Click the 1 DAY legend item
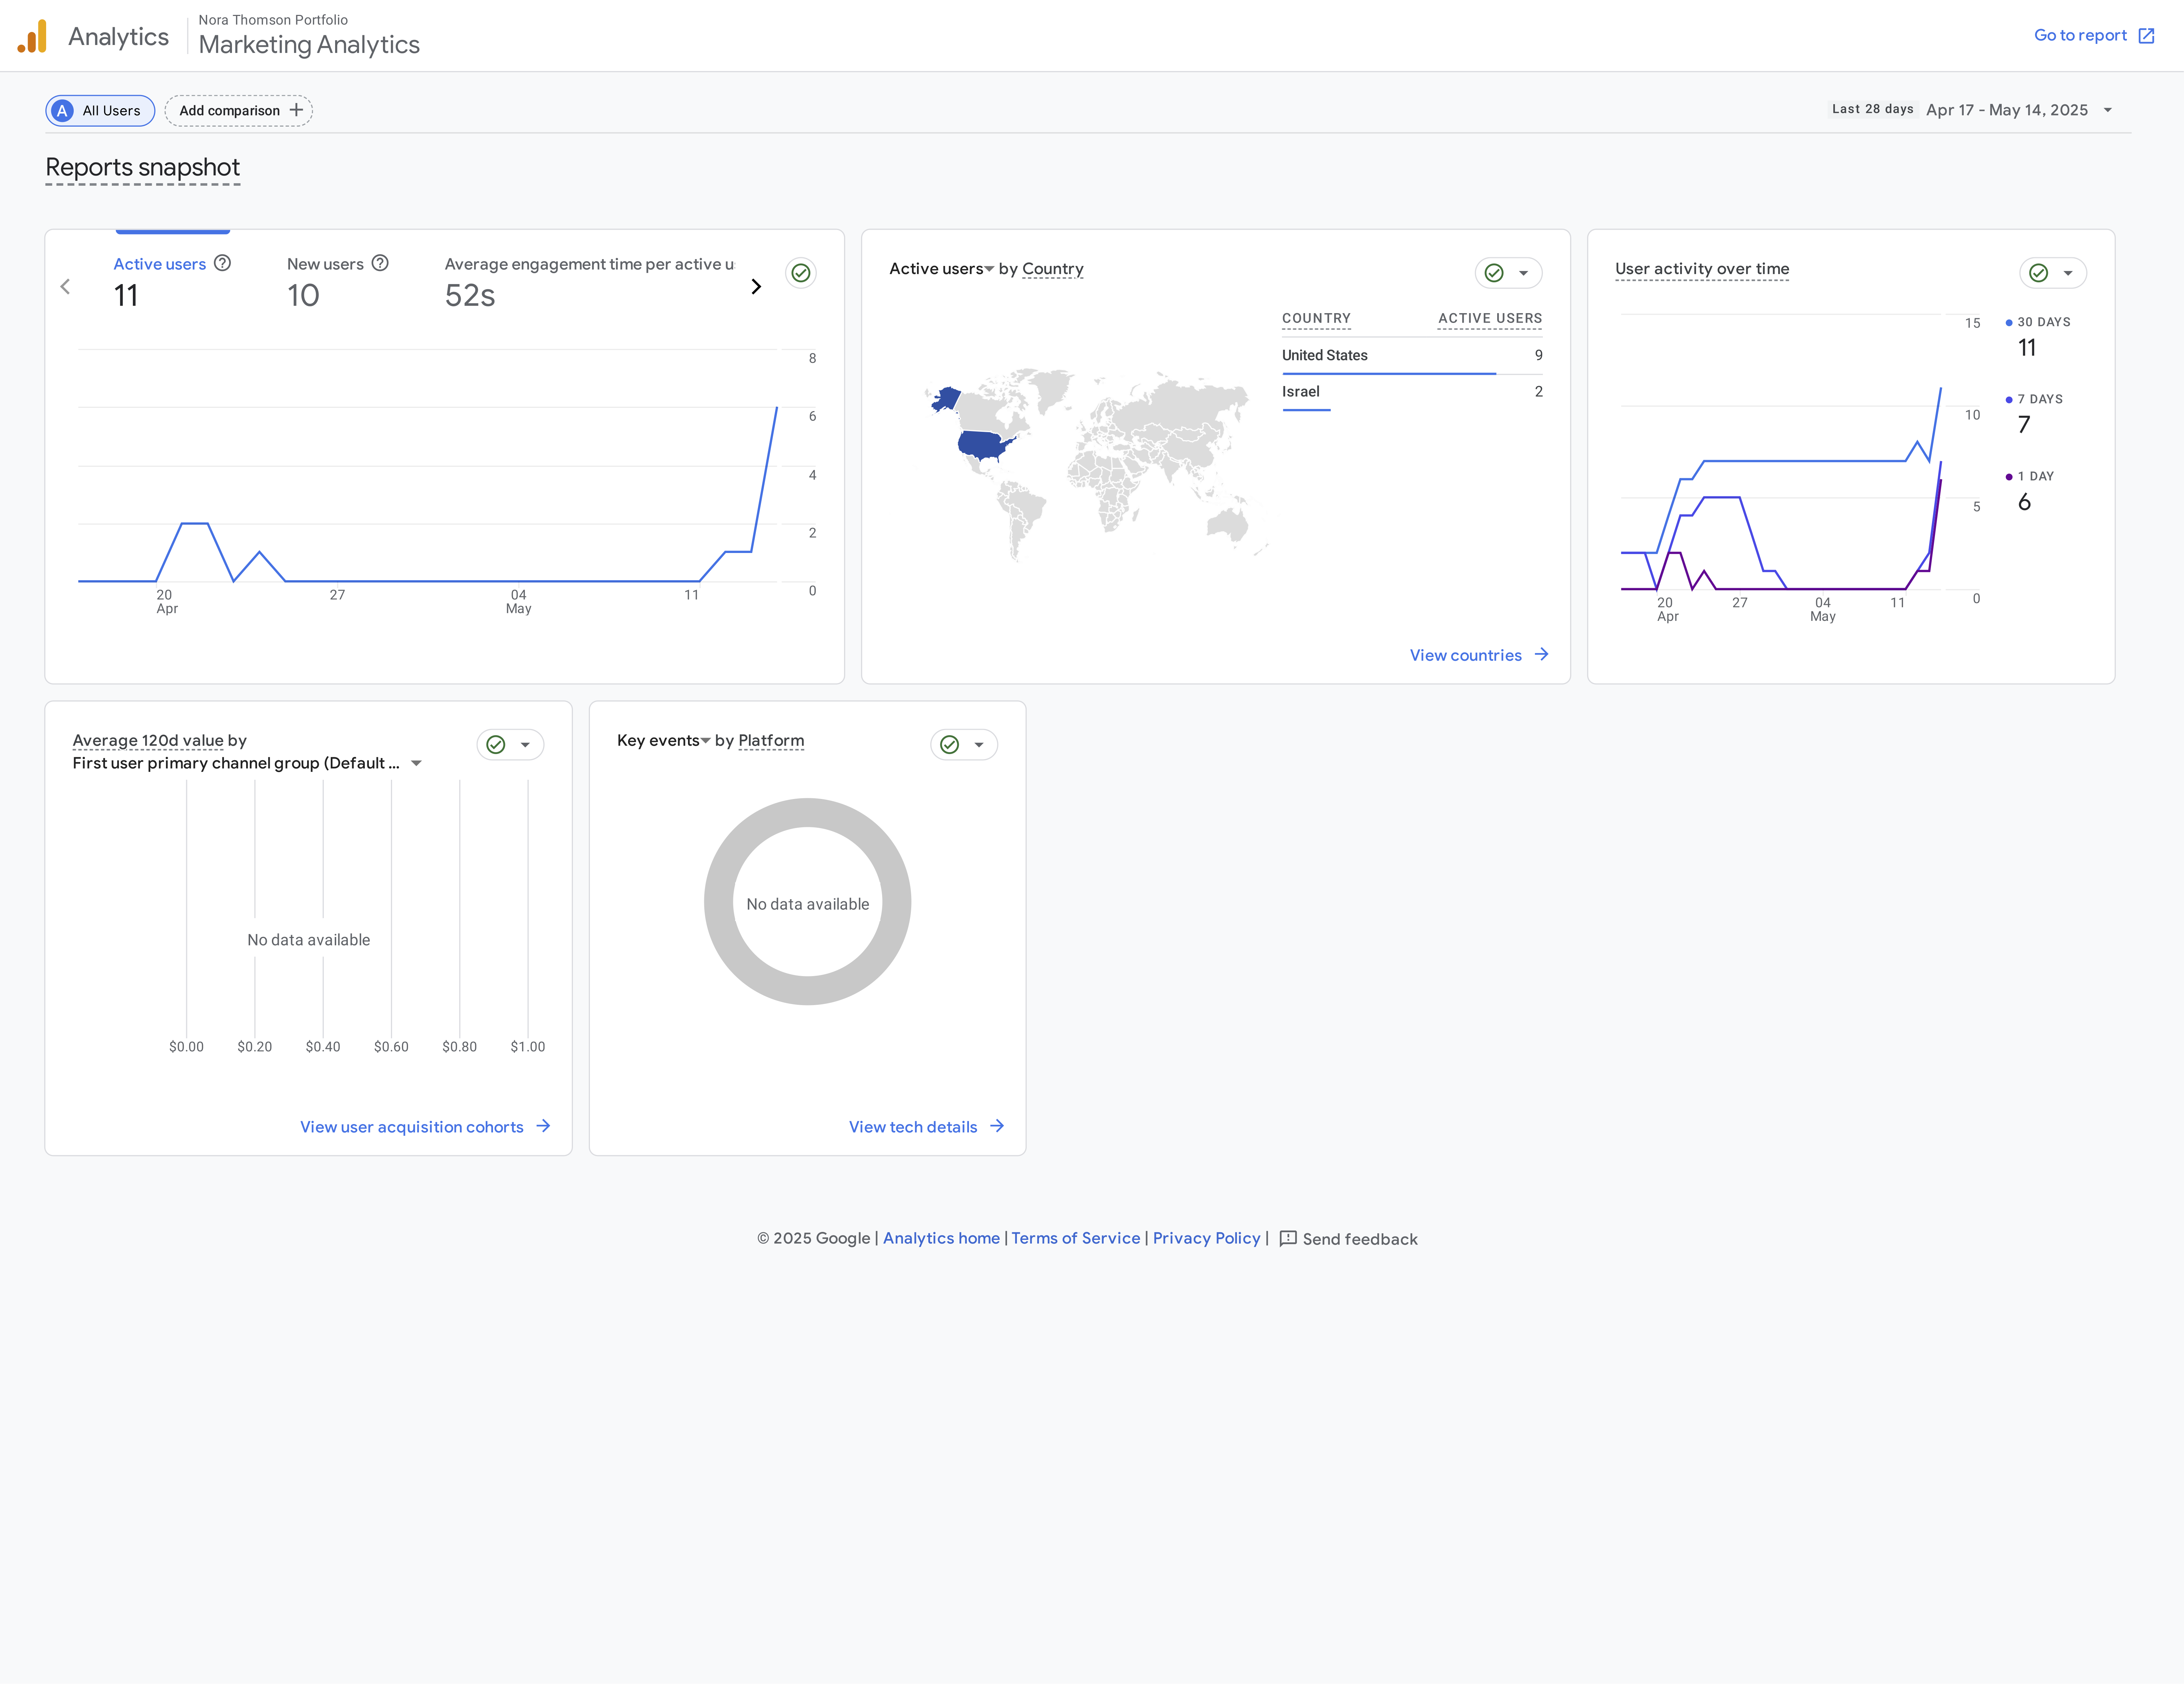The width and height of the screenshot is (2184, 1684). point(2030,492)
